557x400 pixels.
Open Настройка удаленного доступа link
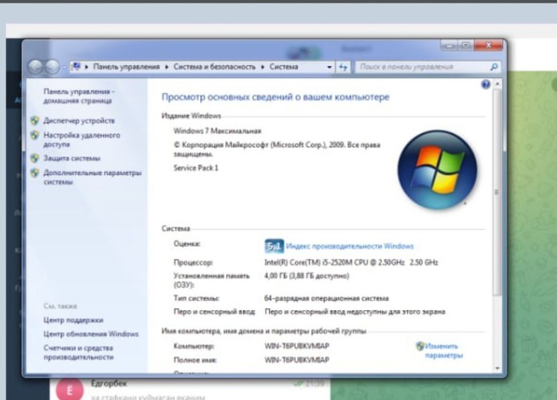tap(82, 140)
